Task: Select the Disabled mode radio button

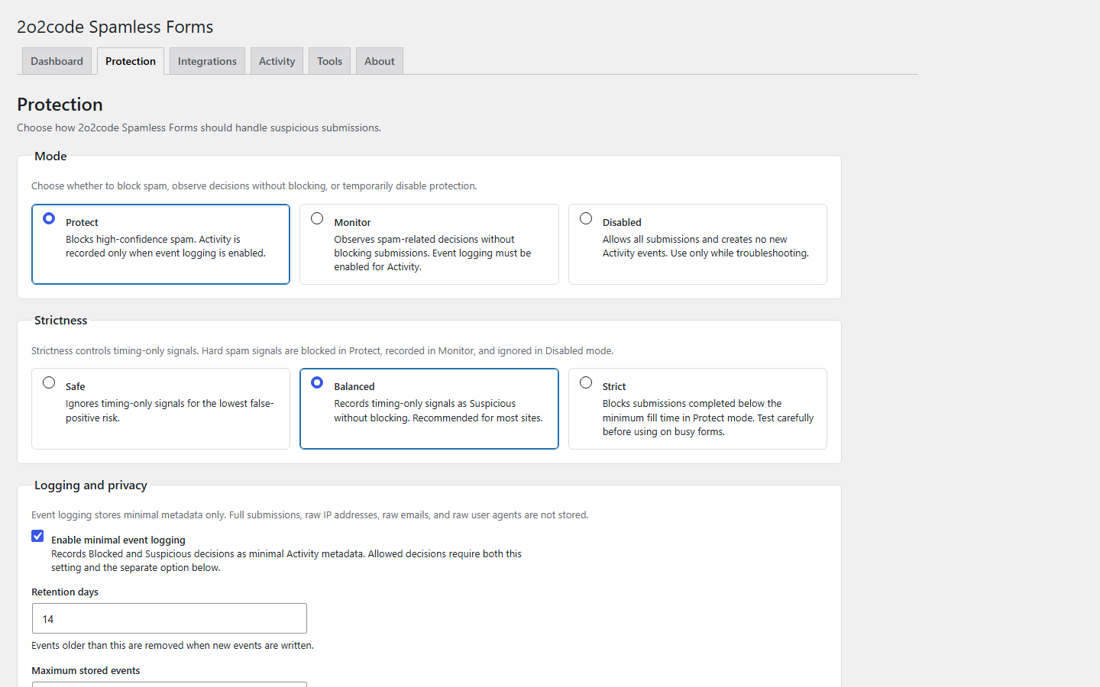Action: click(x=586, y=218)
